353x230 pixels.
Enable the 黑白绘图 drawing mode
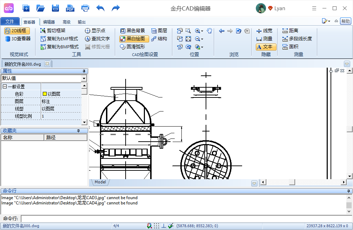click(x=133, y=39)
